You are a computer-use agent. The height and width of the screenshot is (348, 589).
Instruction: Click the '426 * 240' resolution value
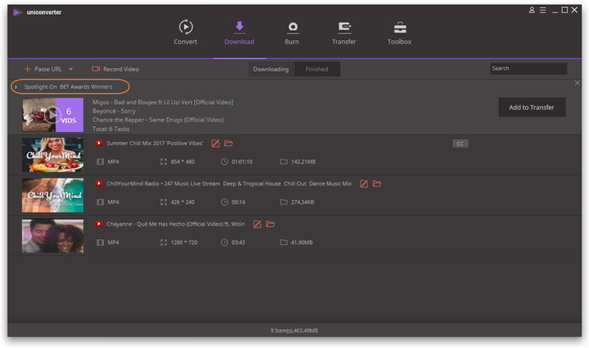[x=183, y=202]
